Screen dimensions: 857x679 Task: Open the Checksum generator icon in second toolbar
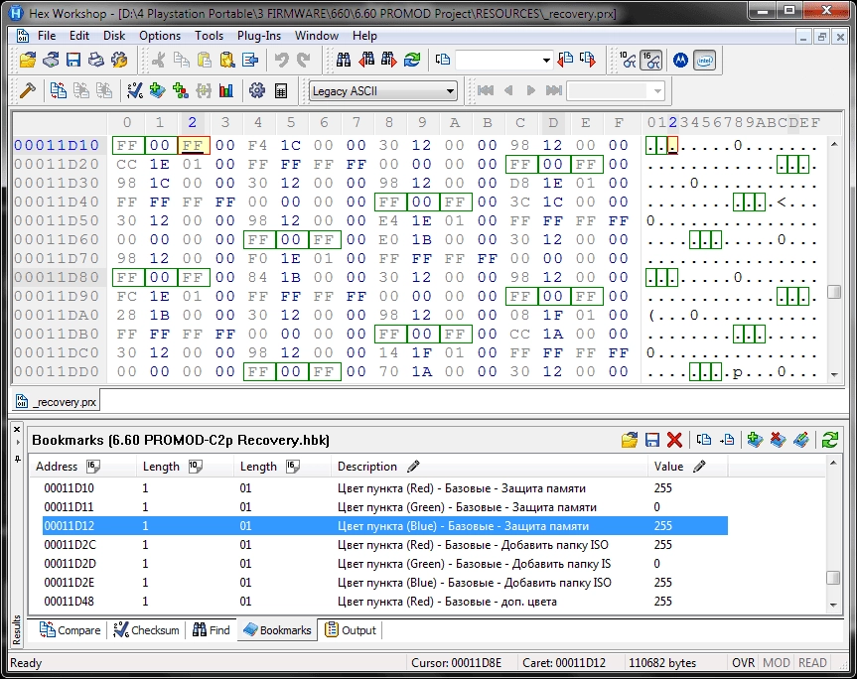(134, 90)
